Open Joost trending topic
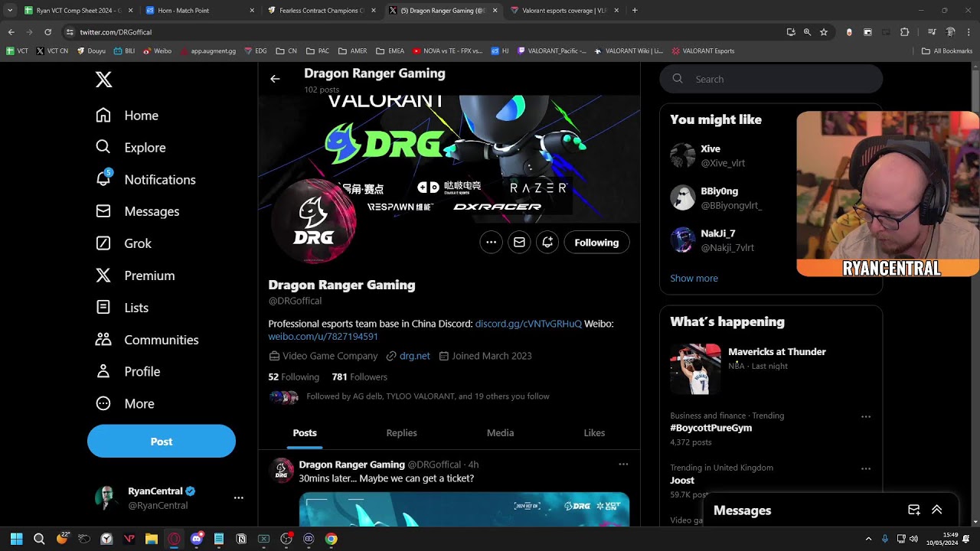Viewport: 980px width, 551px height. click(x=682, y=481)
